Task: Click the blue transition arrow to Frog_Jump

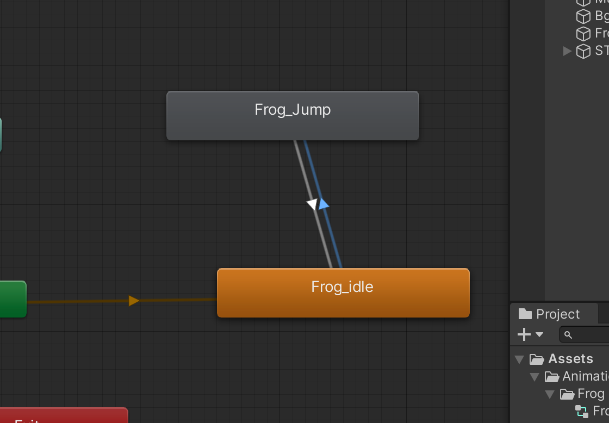Action: tap(324, 203)
